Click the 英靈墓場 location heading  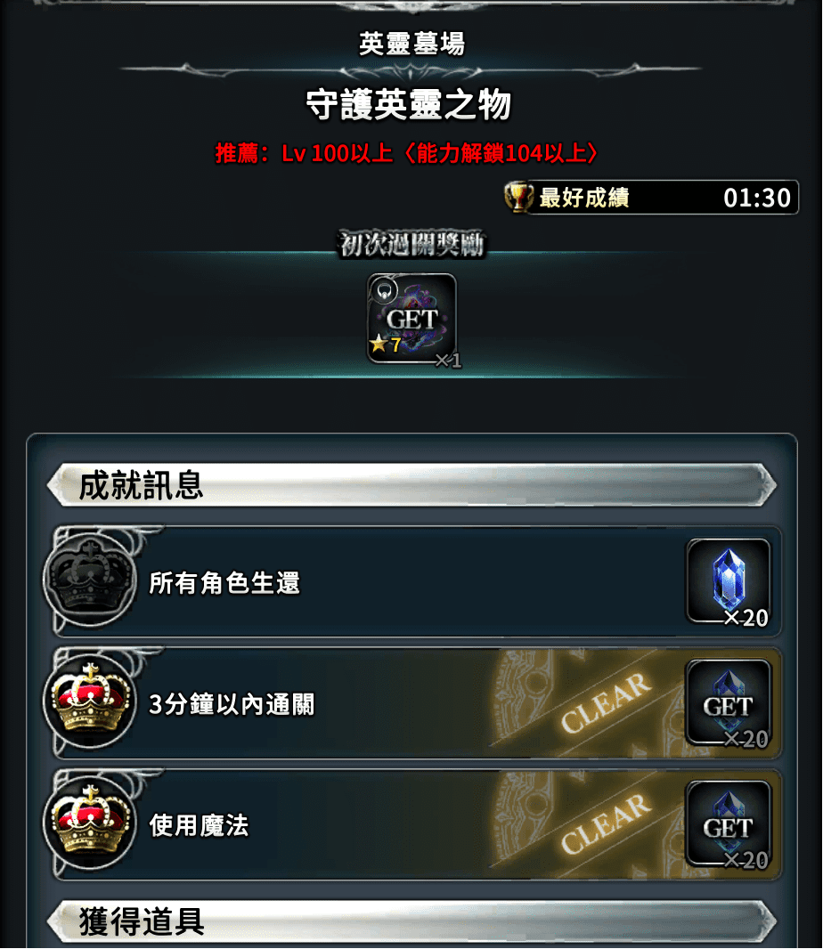tap(411, 44)
